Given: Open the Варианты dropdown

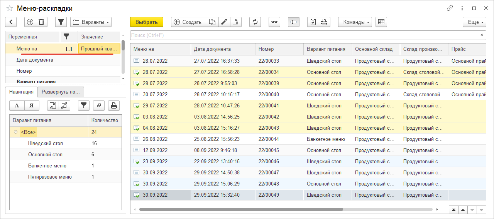Looking at the screenshot, I should click(x=91, y=22).
